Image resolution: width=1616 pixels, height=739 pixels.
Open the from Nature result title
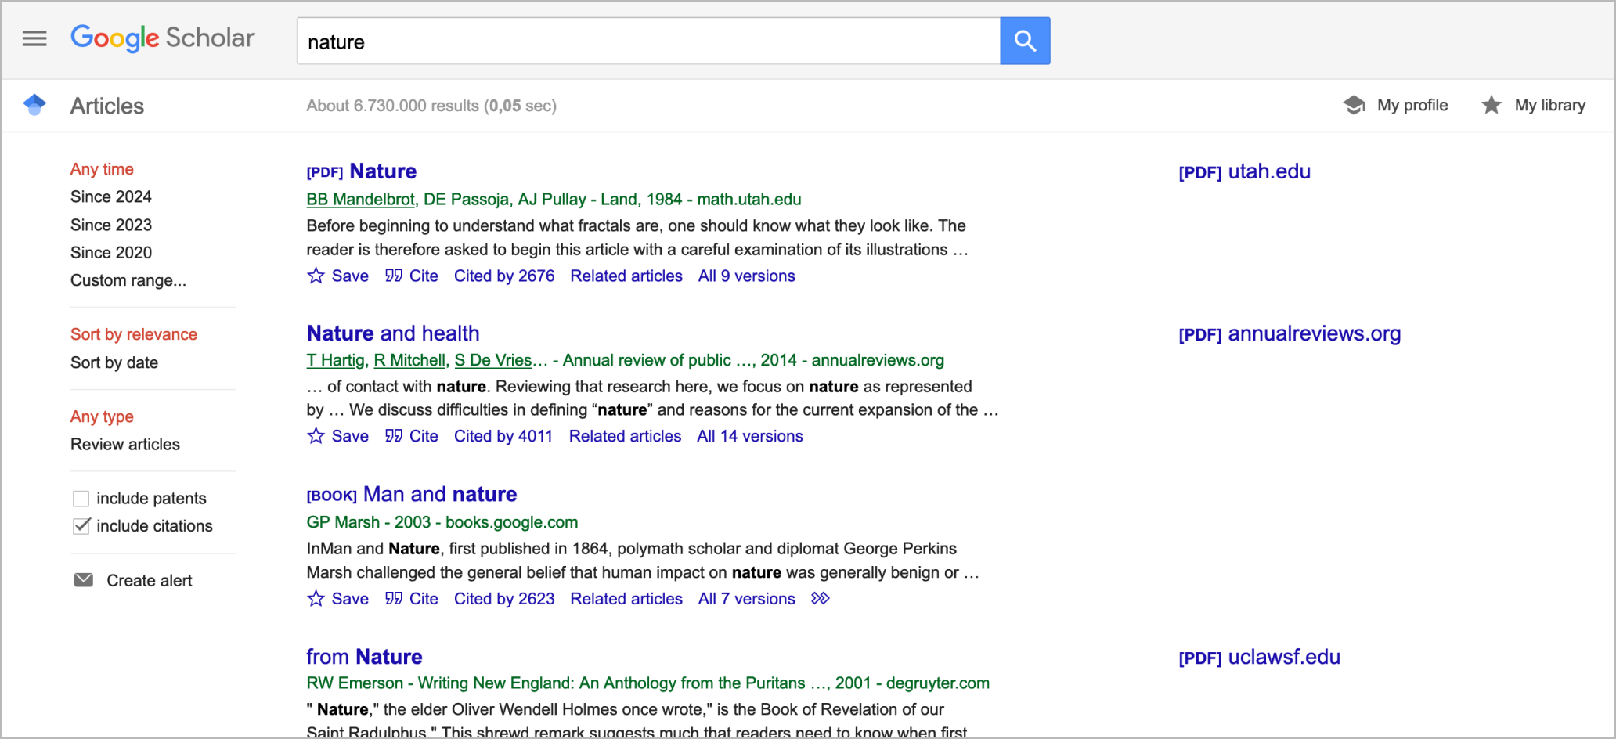click(364, 656)
